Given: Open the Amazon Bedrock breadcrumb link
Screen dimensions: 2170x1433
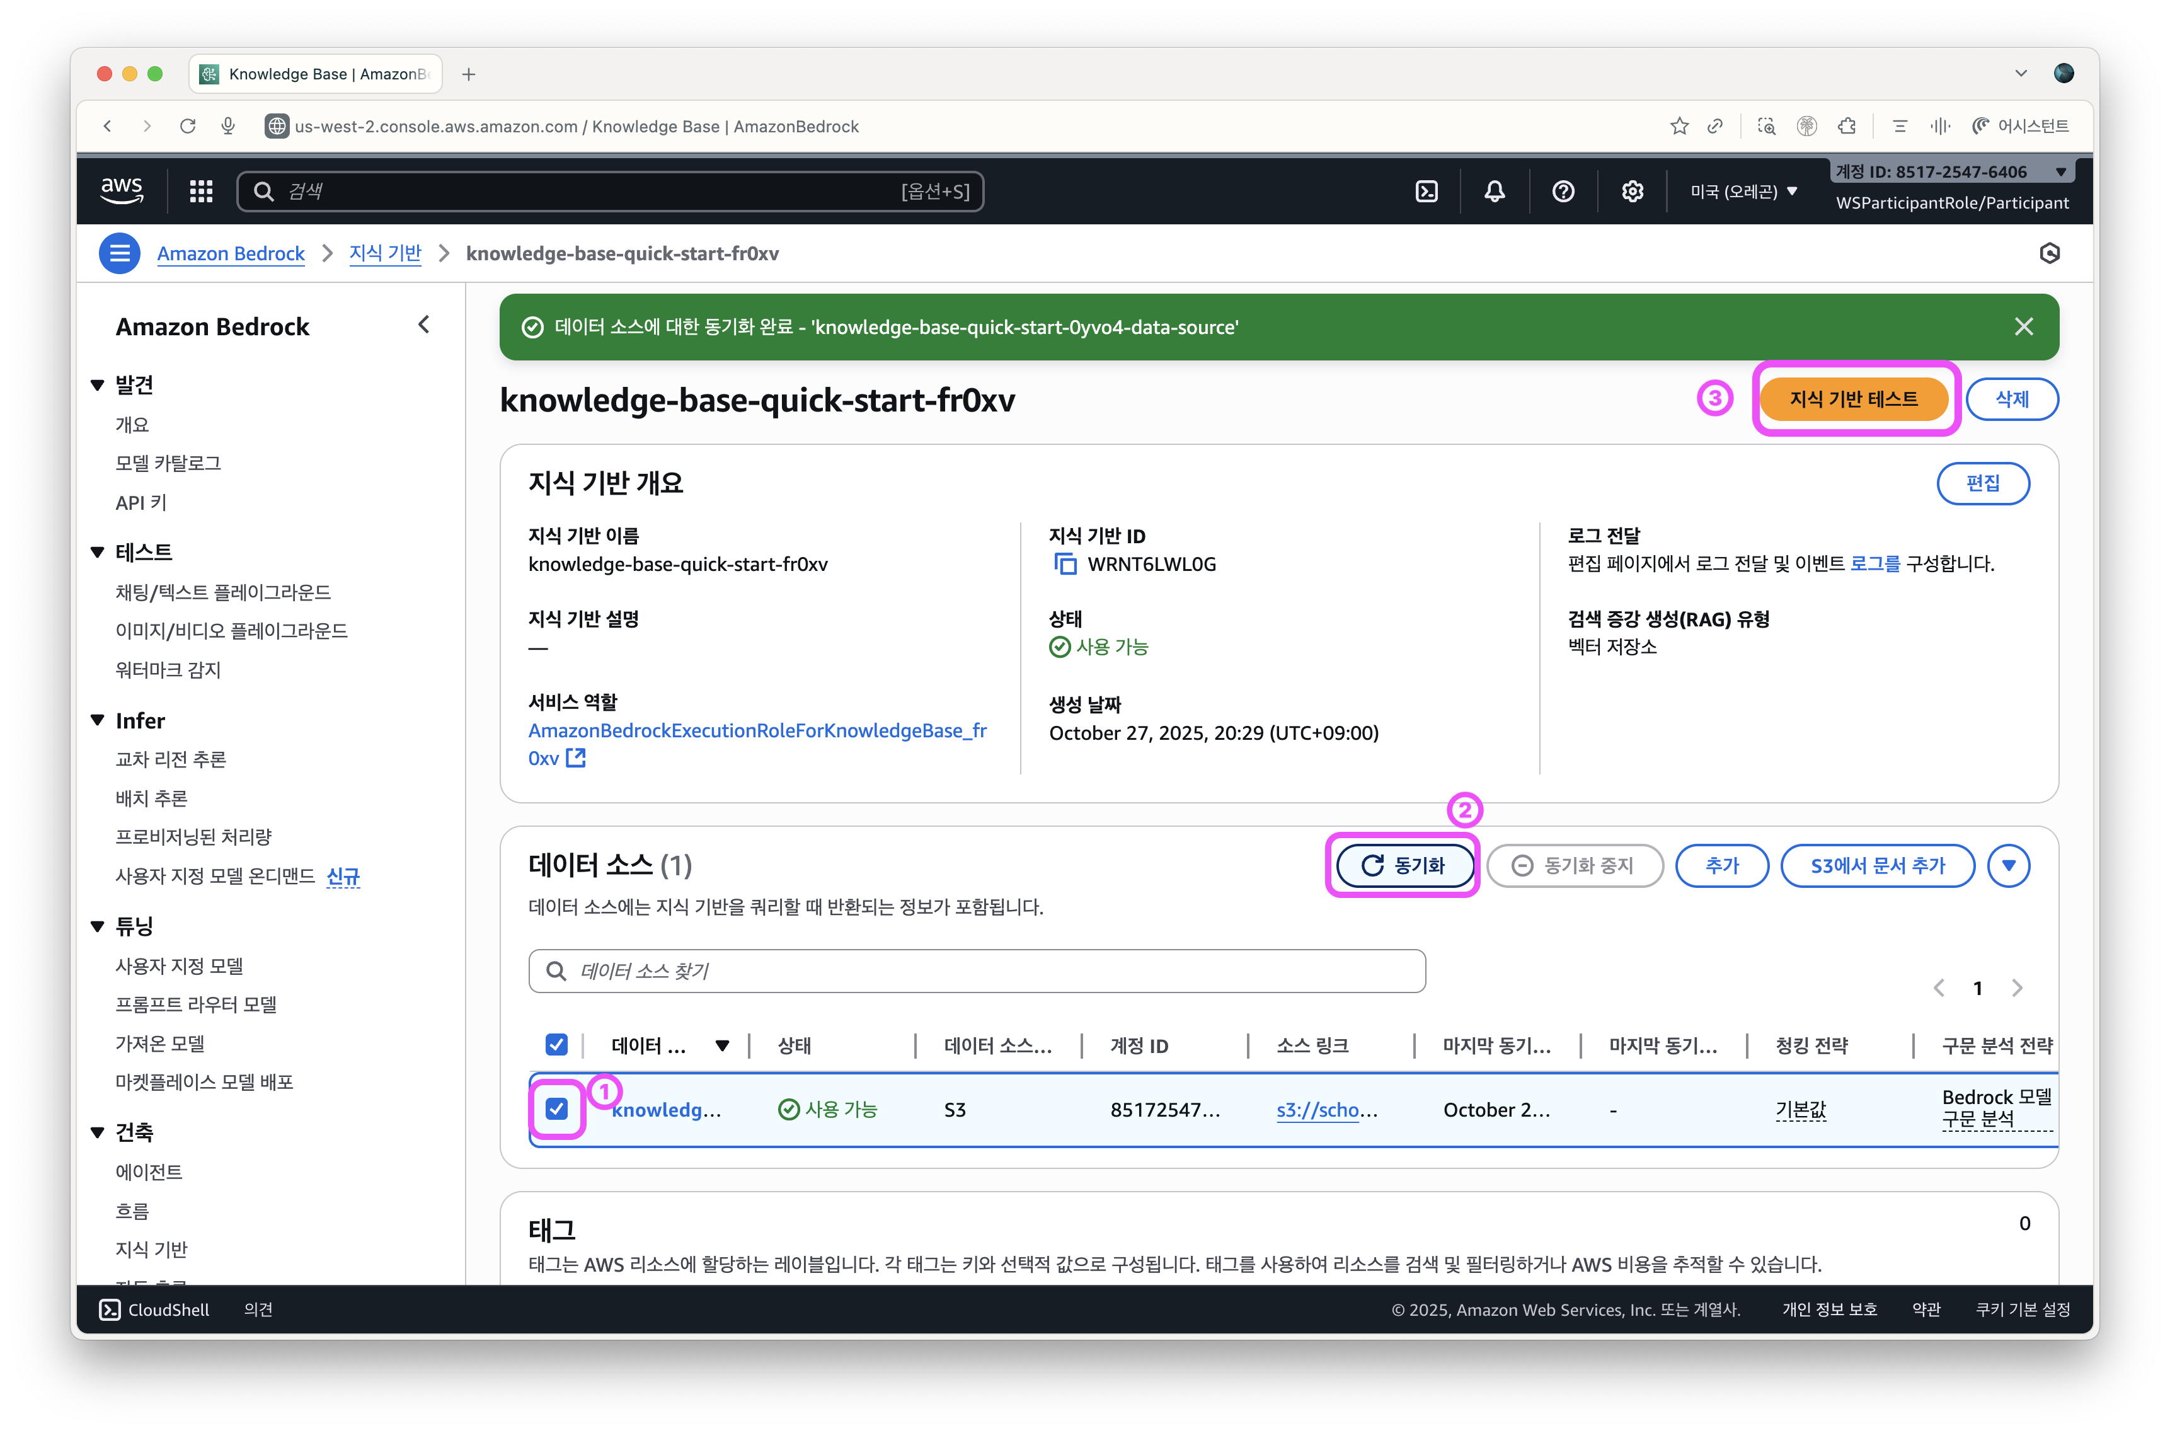Looking at the screenshot, I should (231, 253).
